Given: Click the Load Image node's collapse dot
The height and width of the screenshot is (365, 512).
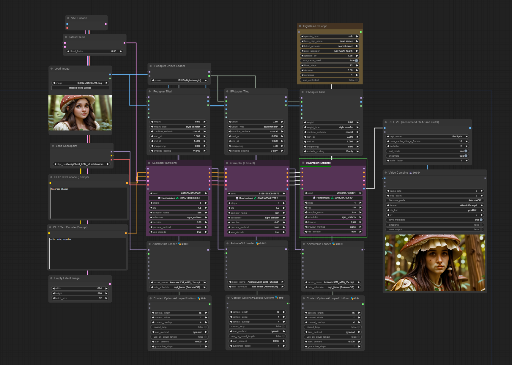Looking at the screenshot, I should click(52, 69).
